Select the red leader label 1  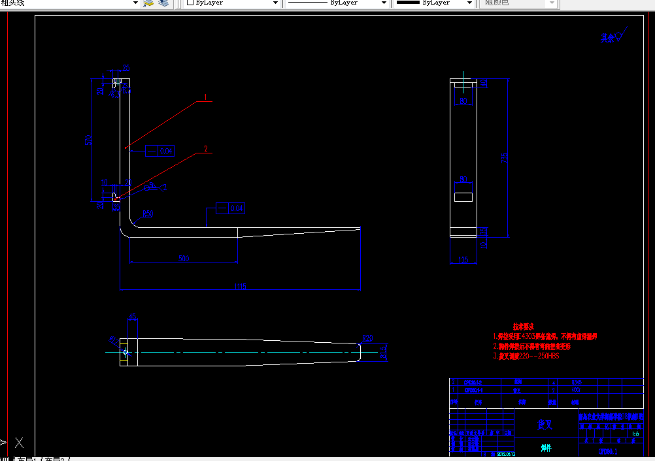(x=205, y=97)
